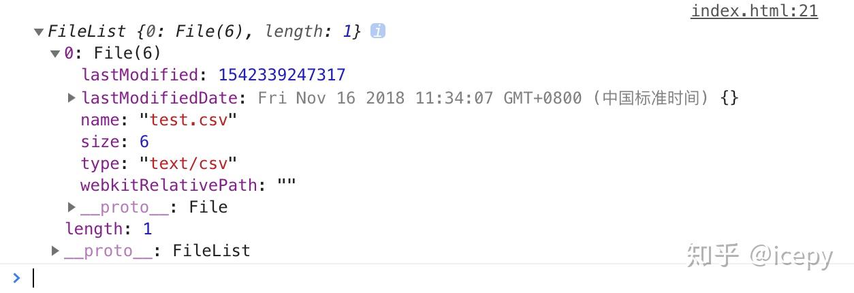Expand the __proto__: FileList entry

56,251
